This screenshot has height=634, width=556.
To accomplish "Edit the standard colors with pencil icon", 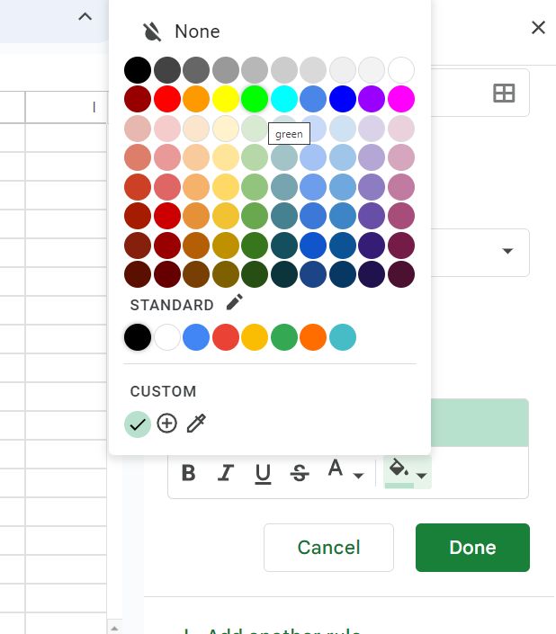I will [235, 302].
